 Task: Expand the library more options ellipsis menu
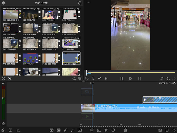(x=80, y=3)
